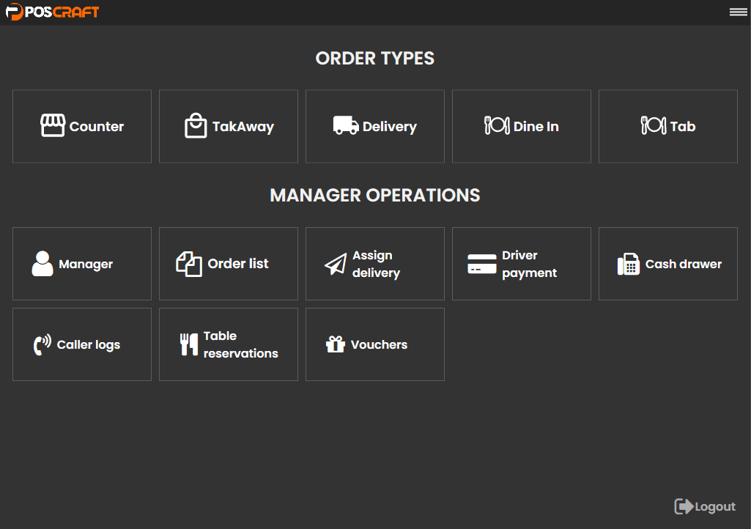Click the Dine In plate icon
The width and height of the screenshot is (751, 529).
[x=497, y=125]
